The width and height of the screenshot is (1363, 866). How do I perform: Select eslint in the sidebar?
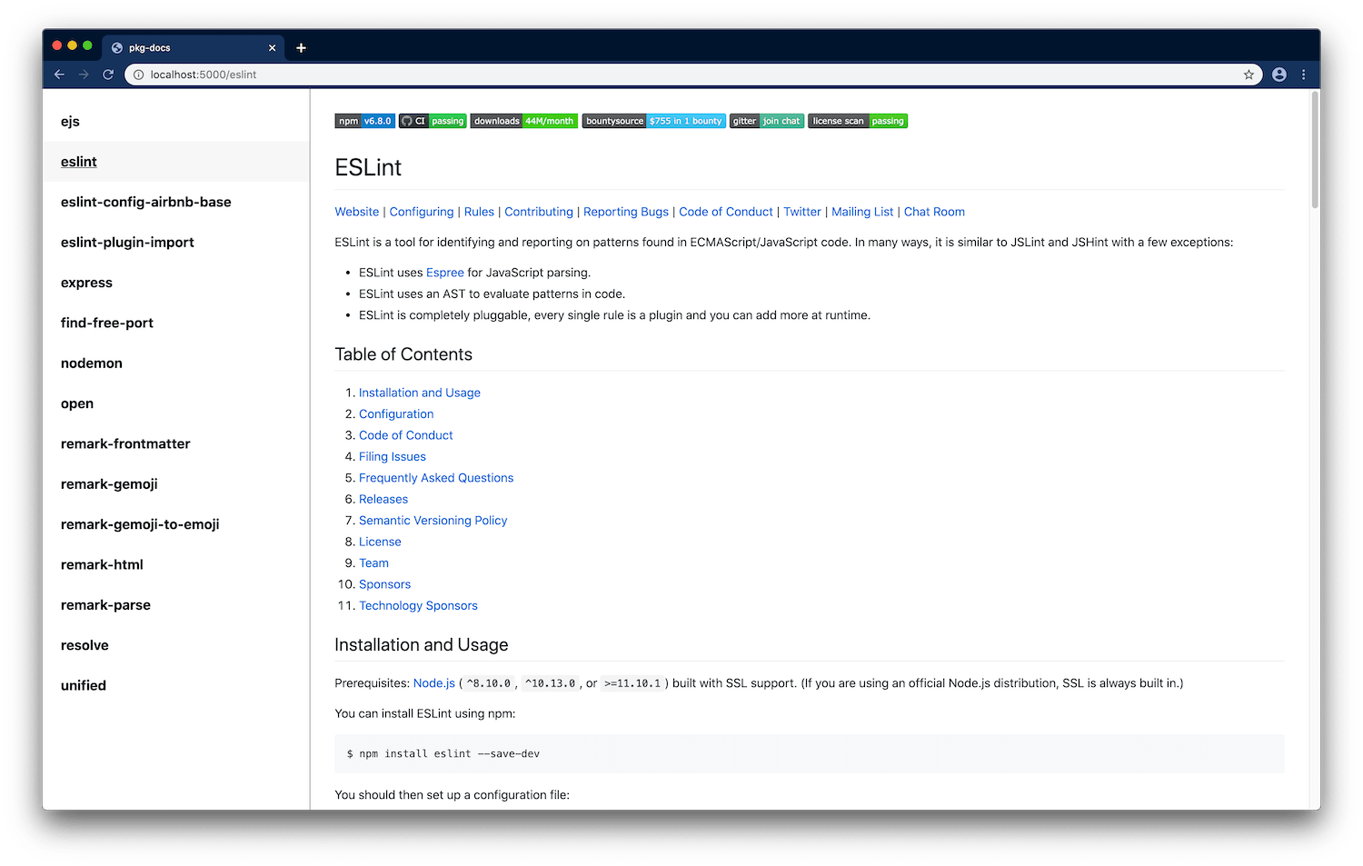(x=176, y=162)
